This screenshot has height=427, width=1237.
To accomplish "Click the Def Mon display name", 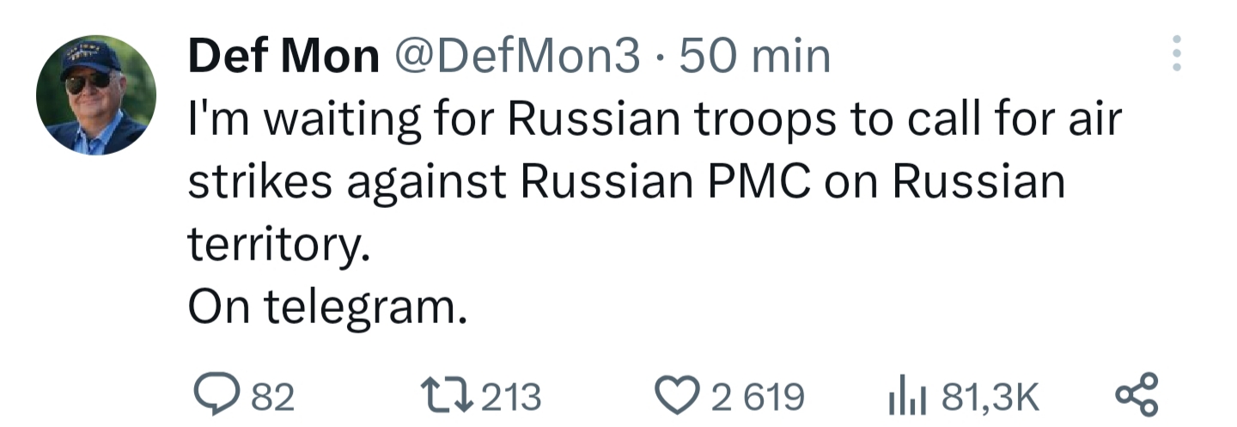I will [283, 58].
